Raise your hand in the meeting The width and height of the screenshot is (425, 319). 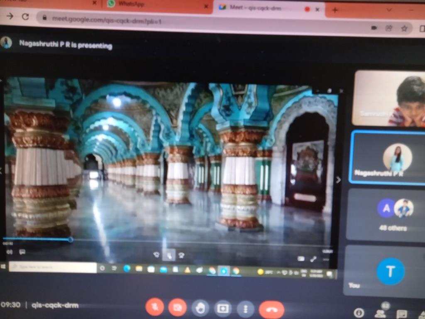point(200,309)
